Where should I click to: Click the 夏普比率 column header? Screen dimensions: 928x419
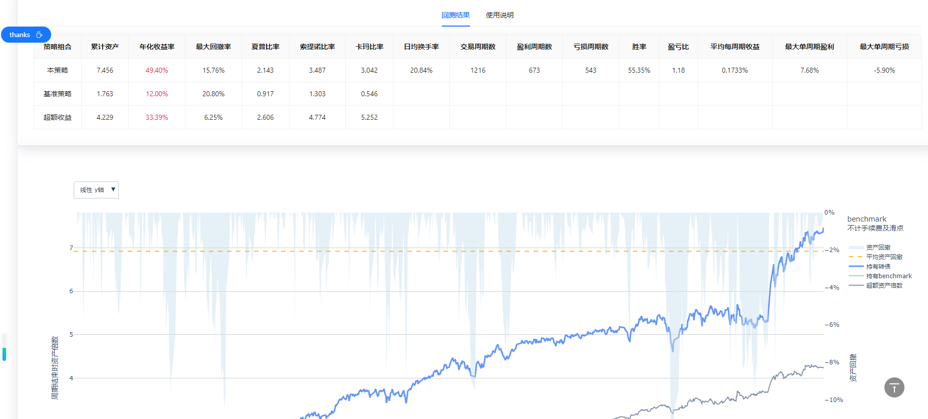click(265, 47)
